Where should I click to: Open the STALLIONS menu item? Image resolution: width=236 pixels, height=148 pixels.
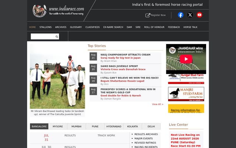point(45,27)
